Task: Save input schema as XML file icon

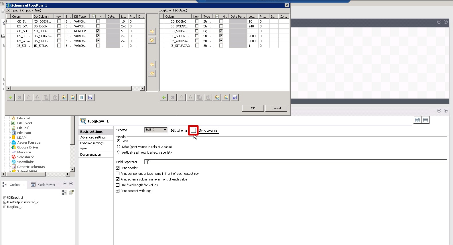Action: [90, 97]
